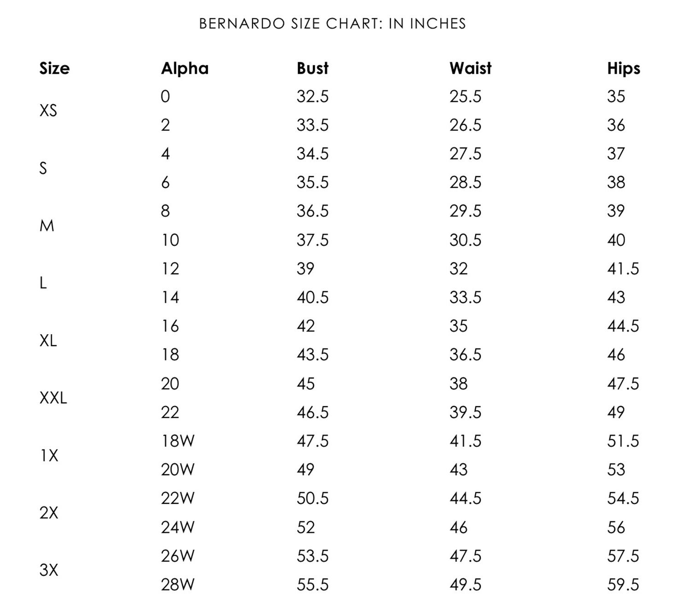Select the 1X size label
The height and width of the screenshot is (608, 684).
pyautogui.click(x=49, y=455)
